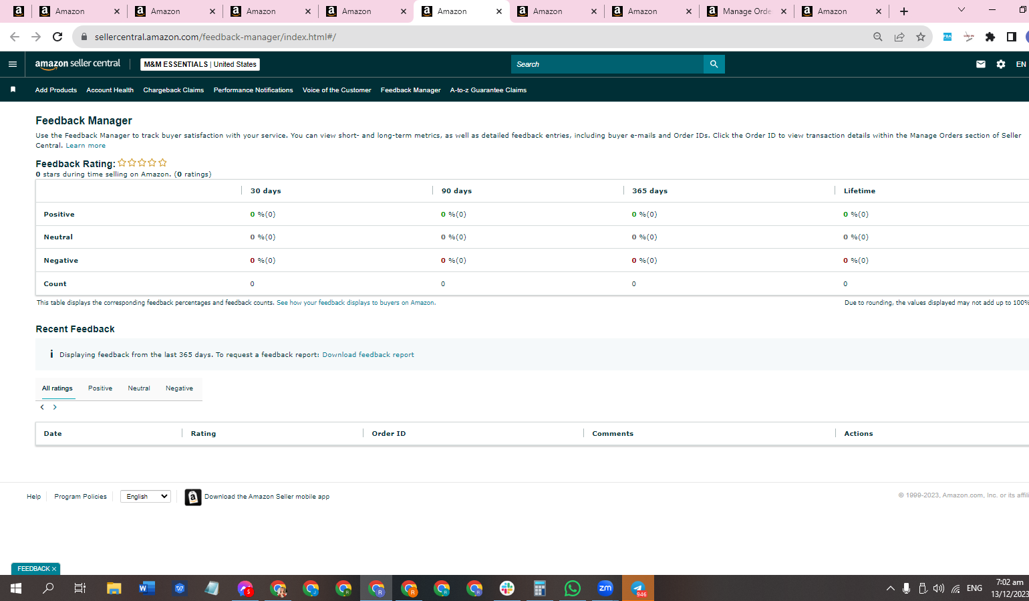
Task: Open the Seller Central settings gear
Action: click(1001, 64)
